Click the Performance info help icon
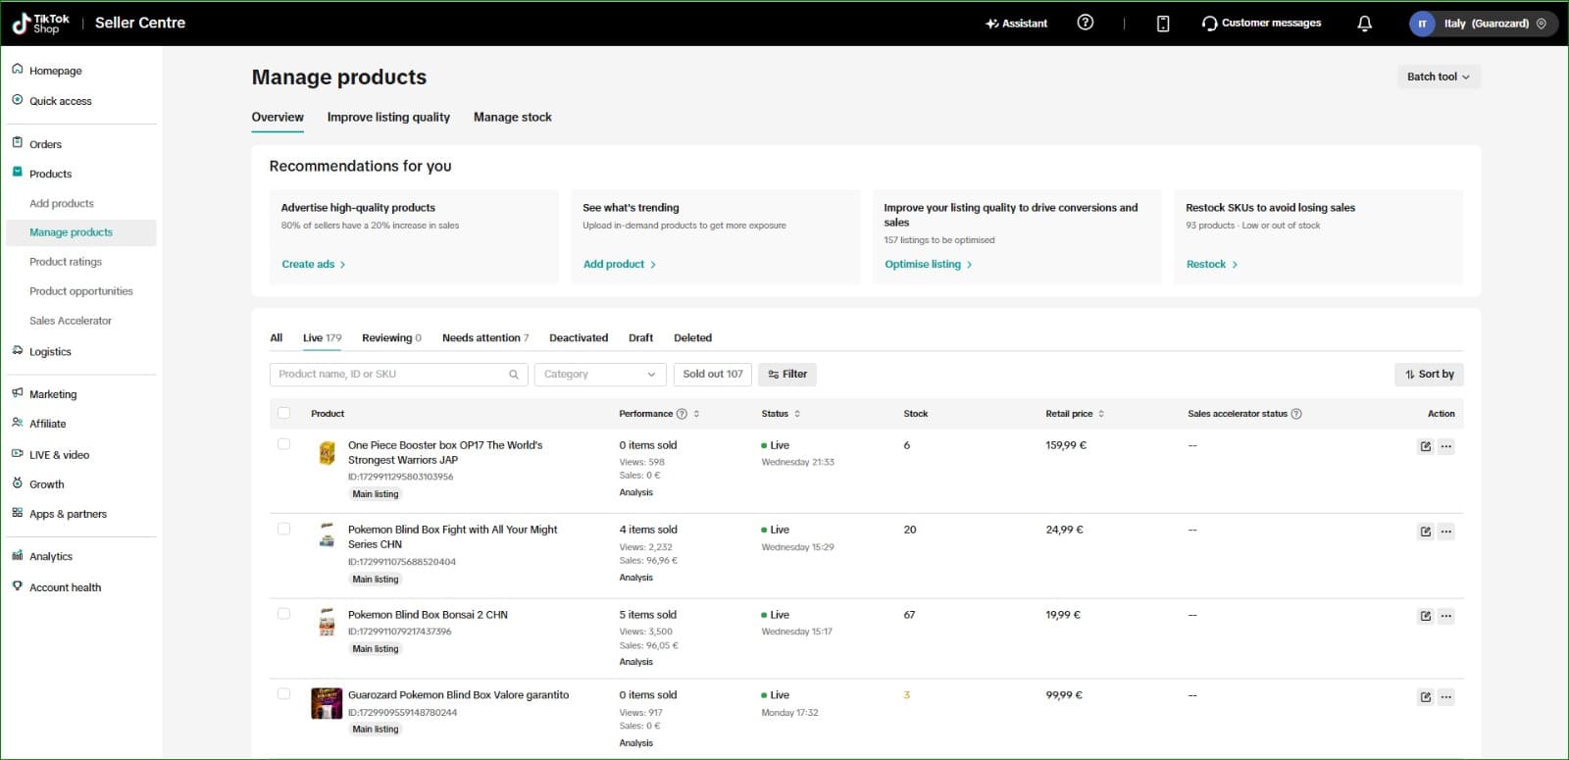This screenshot has height=760, width=1569. tap(682, 414)
